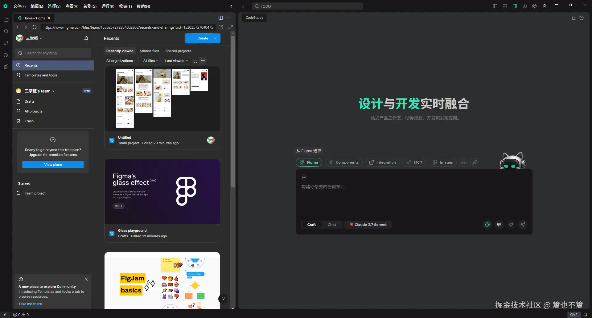Toggle the OVR status bar indicator

(x=574, y=315)
